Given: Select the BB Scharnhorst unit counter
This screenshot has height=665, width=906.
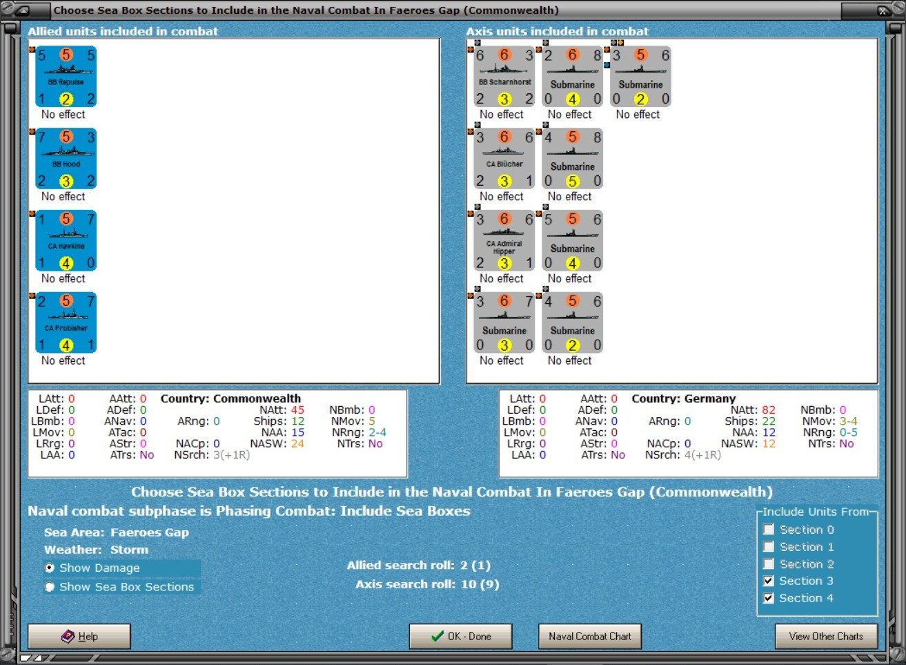Looking at the screenshot, I should pos(504,77).
